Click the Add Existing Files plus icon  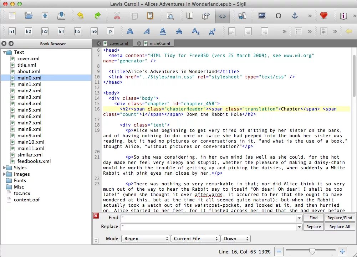click(45, 16)
